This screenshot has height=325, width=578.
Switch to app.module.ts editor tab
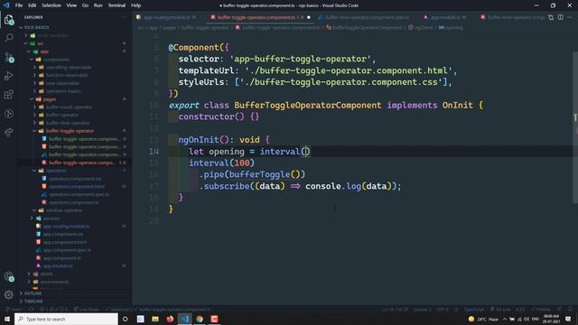tap(448, 17)
